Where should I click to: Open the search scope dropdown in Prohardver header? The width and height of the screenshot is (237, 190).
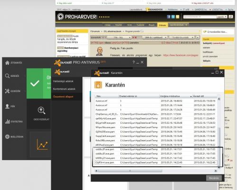[x=222, y=17]
